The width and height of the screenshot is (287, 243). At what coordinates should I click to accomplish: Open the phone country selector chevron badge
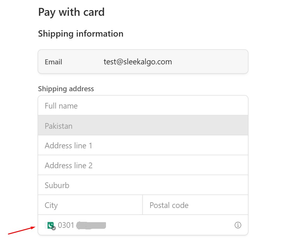[54, 228]
